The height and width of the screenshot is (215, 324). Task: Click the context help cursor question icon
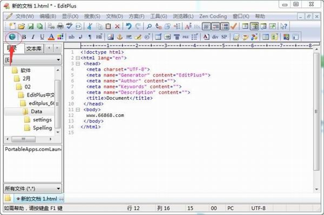click(x=283, y=26)
